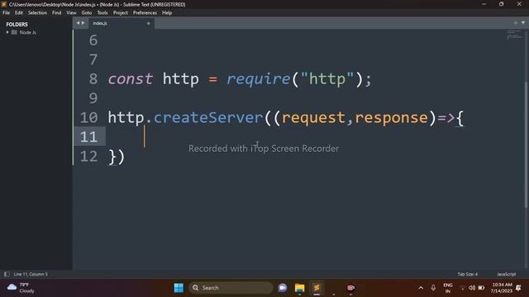Check the battery tray icon

click(481, 288)
